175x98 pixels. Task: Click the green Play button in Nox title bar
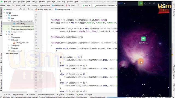click(141, 4)
